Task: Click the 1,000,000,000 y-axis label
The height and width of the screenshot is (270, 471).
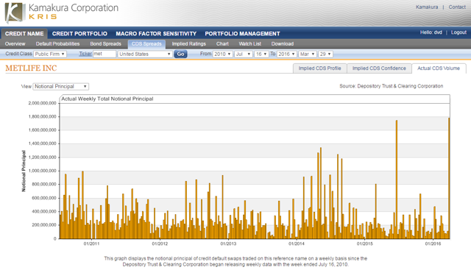Action: 43,171
